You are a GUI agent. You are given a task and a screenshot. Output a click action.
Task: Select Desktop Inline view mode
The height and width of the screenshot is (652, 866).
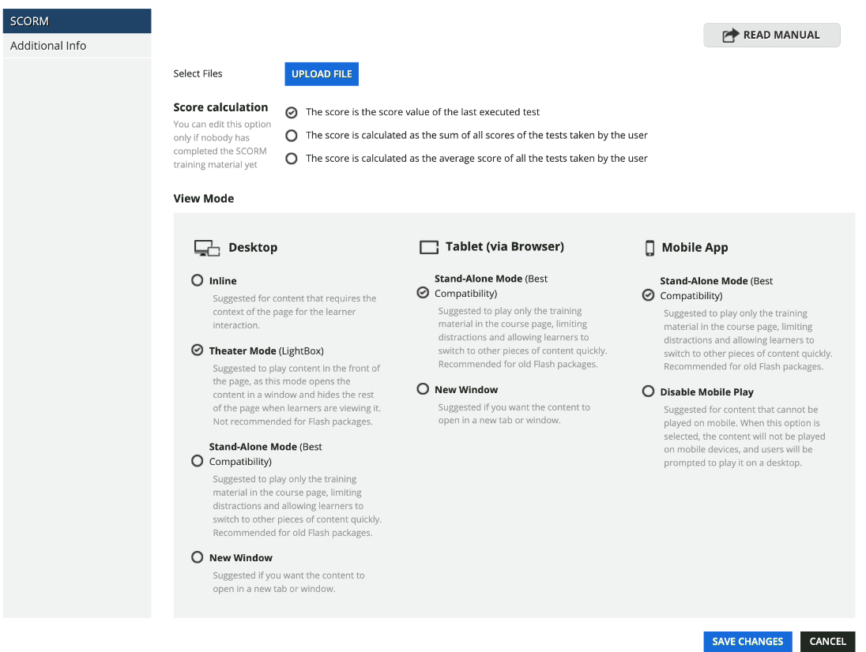click(198, 280)
